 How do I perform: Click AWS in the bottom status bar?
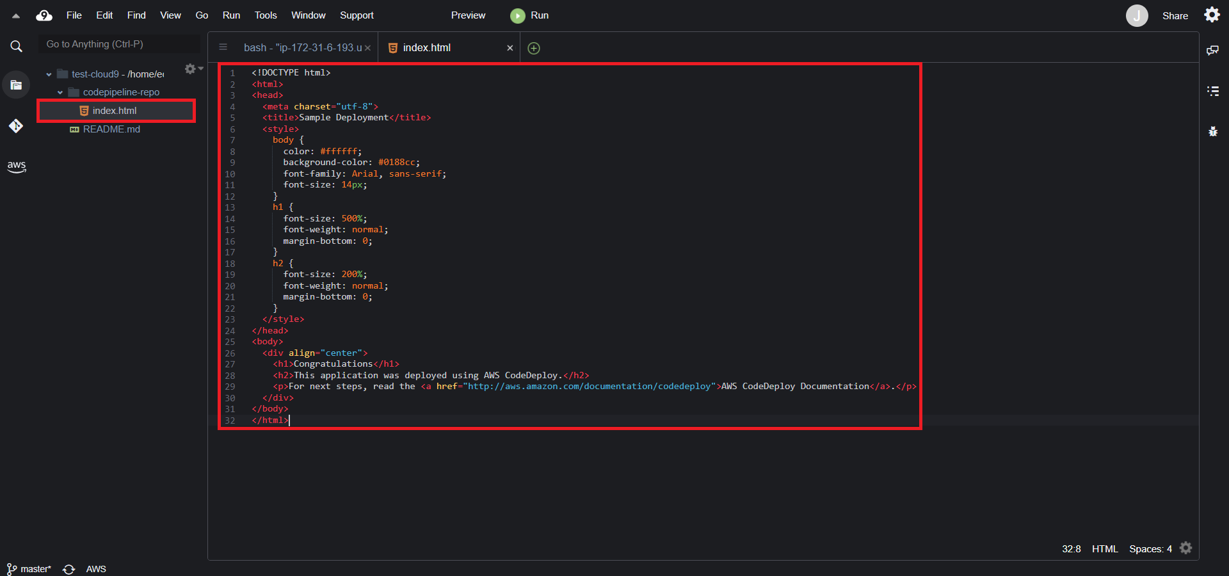[x=96, y=569]
